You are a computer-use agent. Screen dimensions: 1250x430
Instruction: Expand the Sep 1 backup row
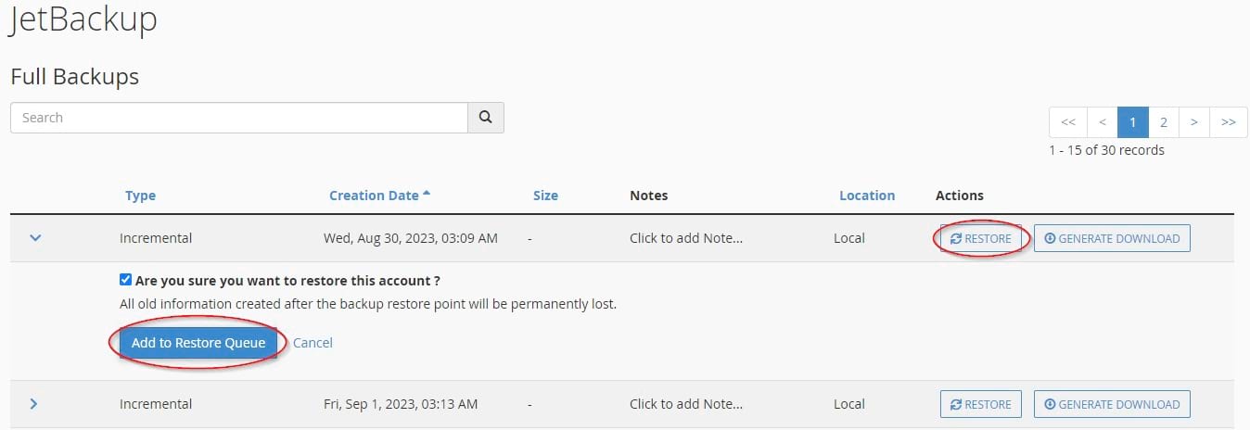34,404
